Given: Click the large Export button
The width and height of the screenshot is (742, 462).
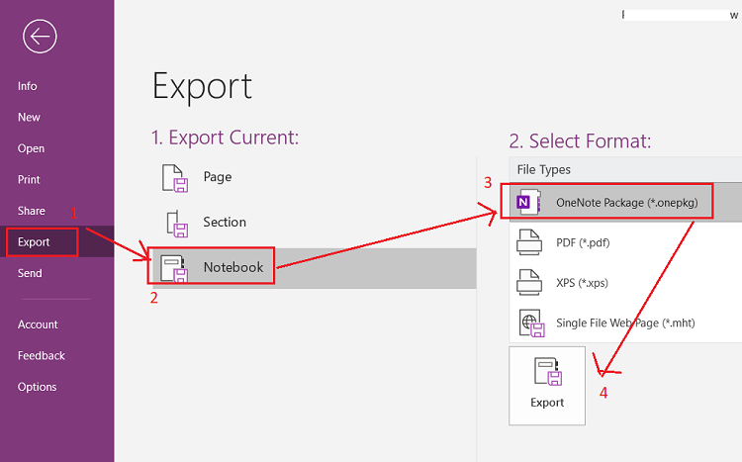Looking at the screenshot, I should pyautogui.click(x=547, y=386).
